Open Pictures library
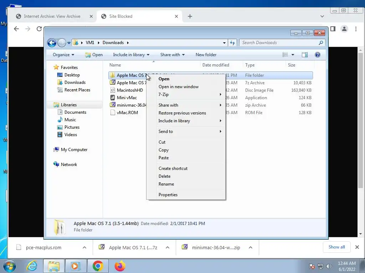The height and width of the screenshot is (273, 365). tap(72, 127)
